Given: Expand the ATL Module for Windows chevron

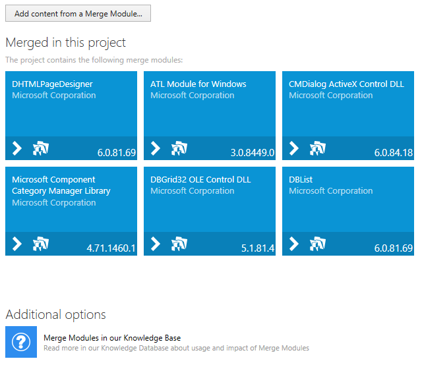Looking at the screenshot, I should [x=156, y=148].
